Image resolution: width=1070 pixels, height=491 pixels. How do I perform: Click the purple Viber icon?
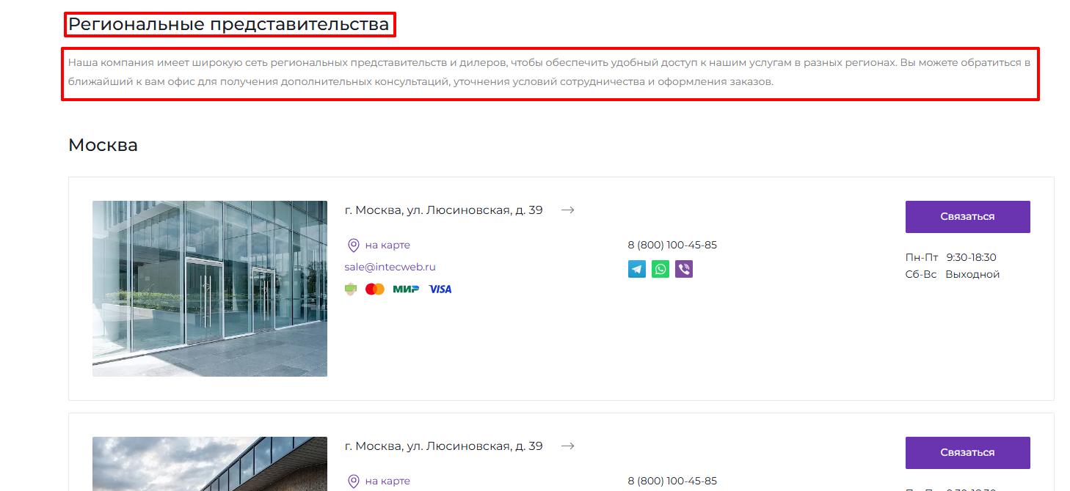click(684, 269)
